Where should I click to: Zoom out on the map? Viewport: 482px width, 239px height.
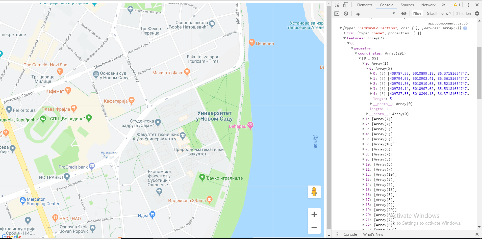pos(314,227)
